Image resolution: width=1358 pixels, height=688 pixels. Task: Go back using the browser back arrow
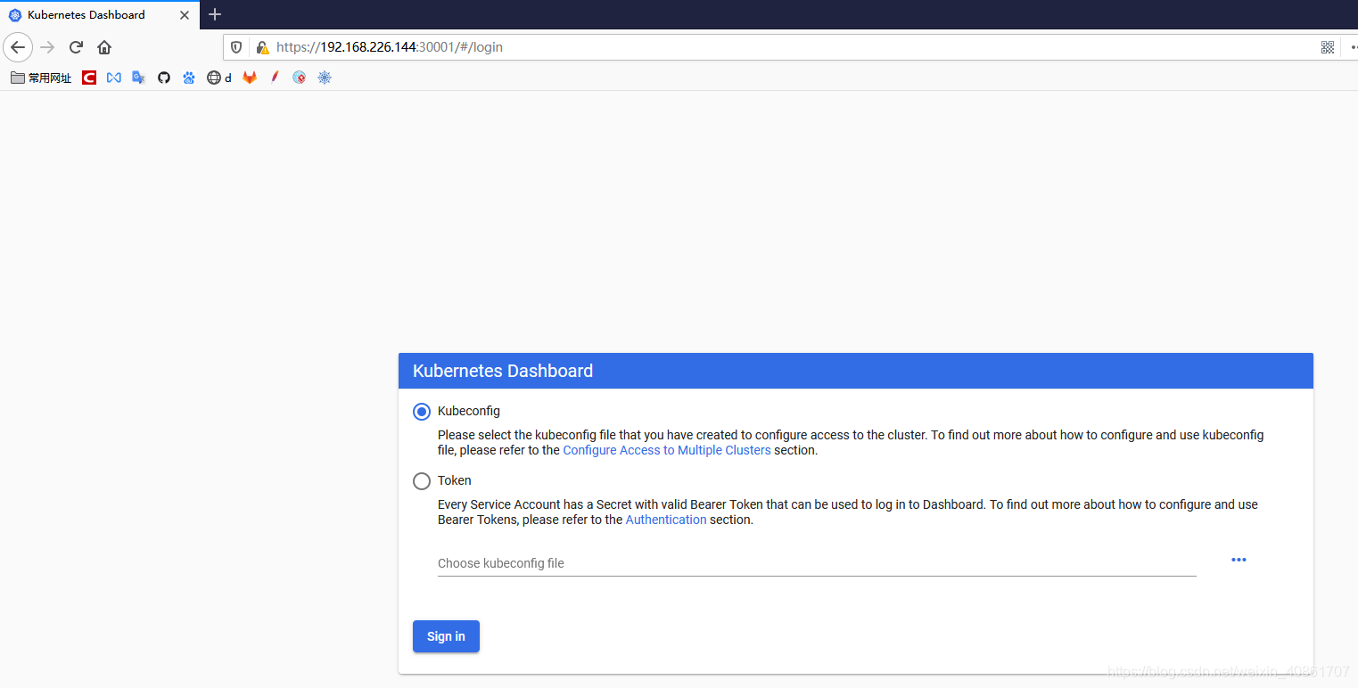click(x=18, y=47)
